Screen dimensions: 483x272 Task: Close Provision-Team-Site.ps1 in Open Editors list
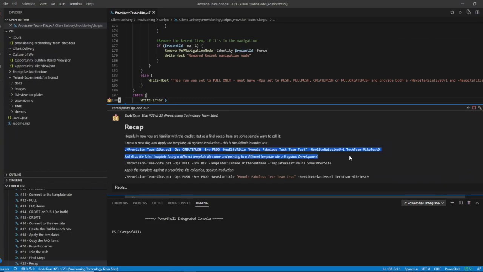[x=11, y=25]
